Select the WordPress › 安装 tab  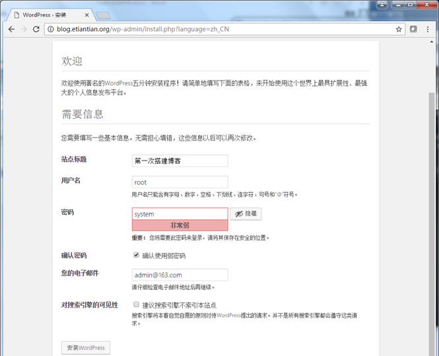coord(50,15)
